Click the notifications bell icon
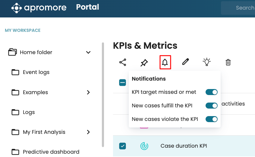255x157 pixels. (165, 62)
